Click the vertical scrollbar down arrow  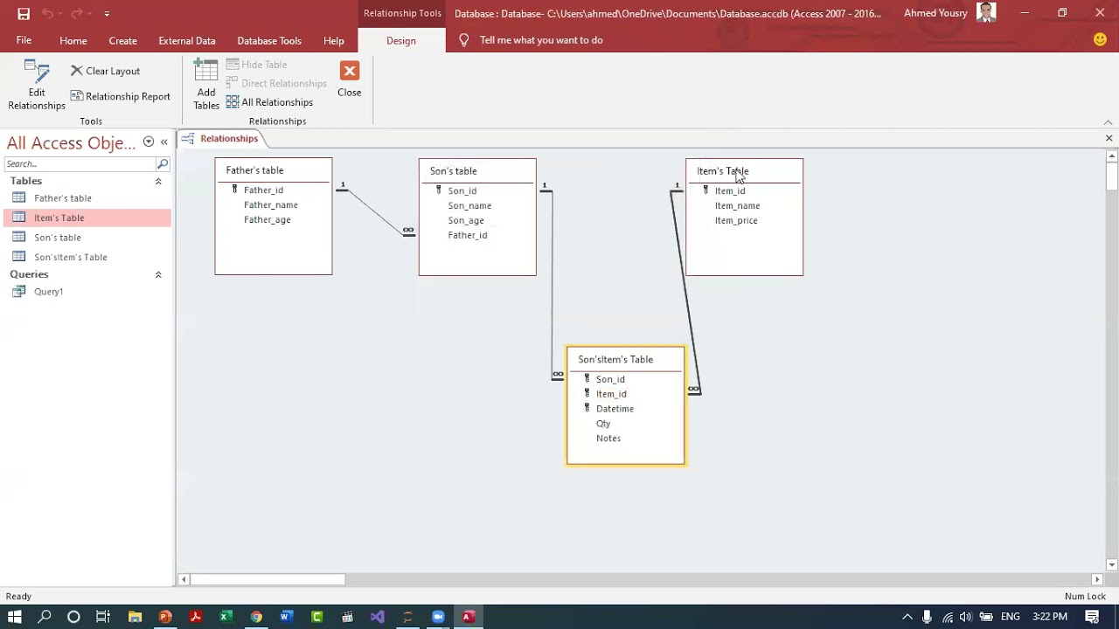[x=1111, y=564]
